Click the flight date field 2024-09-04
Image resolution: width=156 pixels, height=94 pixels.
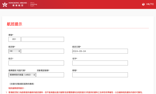[x=100, y=51]
